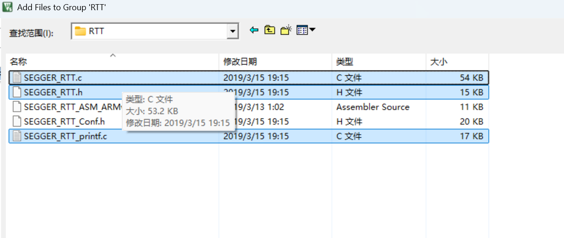Expand the RTT look-in folder dropdown
Screen dimensions: 564x238
pos(232,32)
